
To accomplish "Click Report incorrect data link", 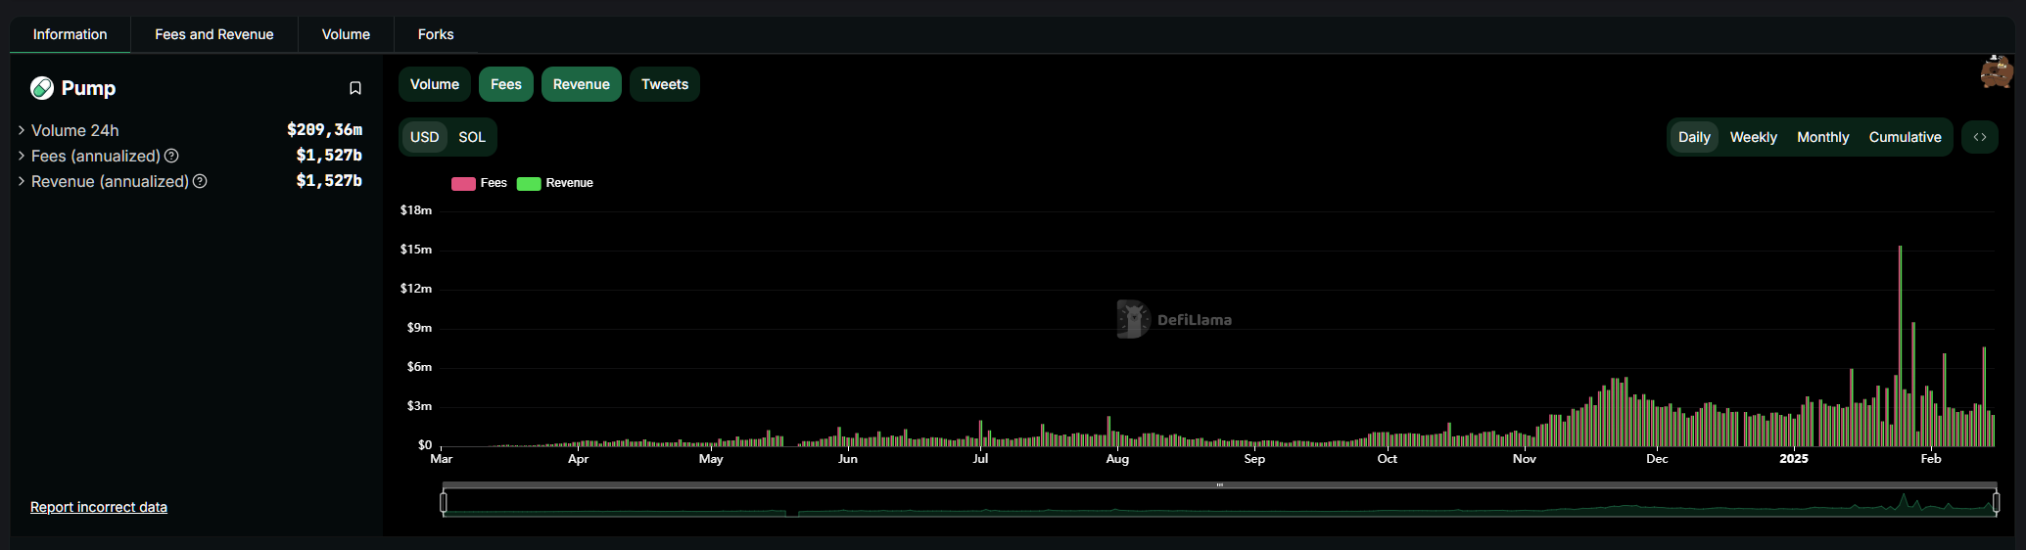I will coord(99,507).
